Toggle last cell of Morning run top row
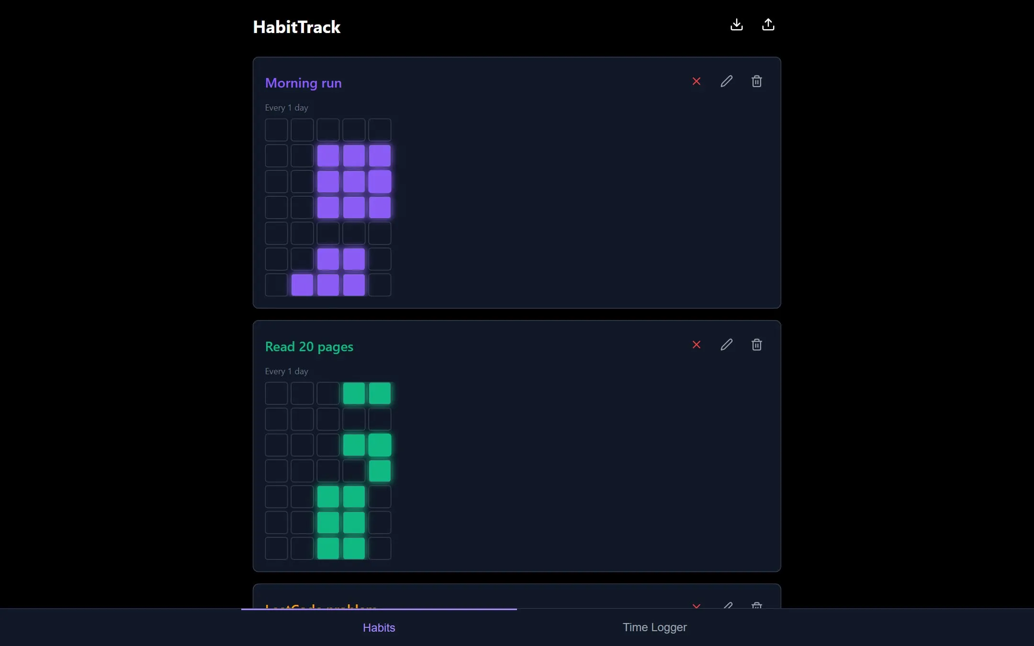The height and width of the screenshot is (646, 1034). [380, 130]
